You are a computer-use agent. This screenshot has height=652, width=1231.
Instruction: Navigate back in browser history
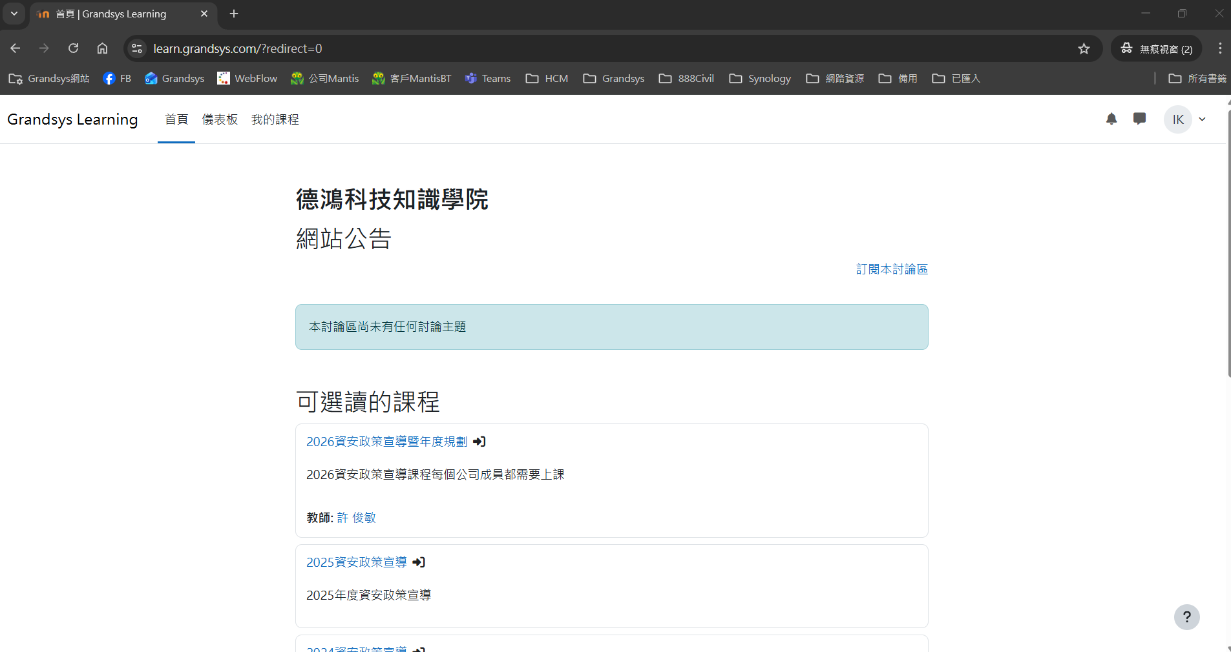click(x=15, y=48)
